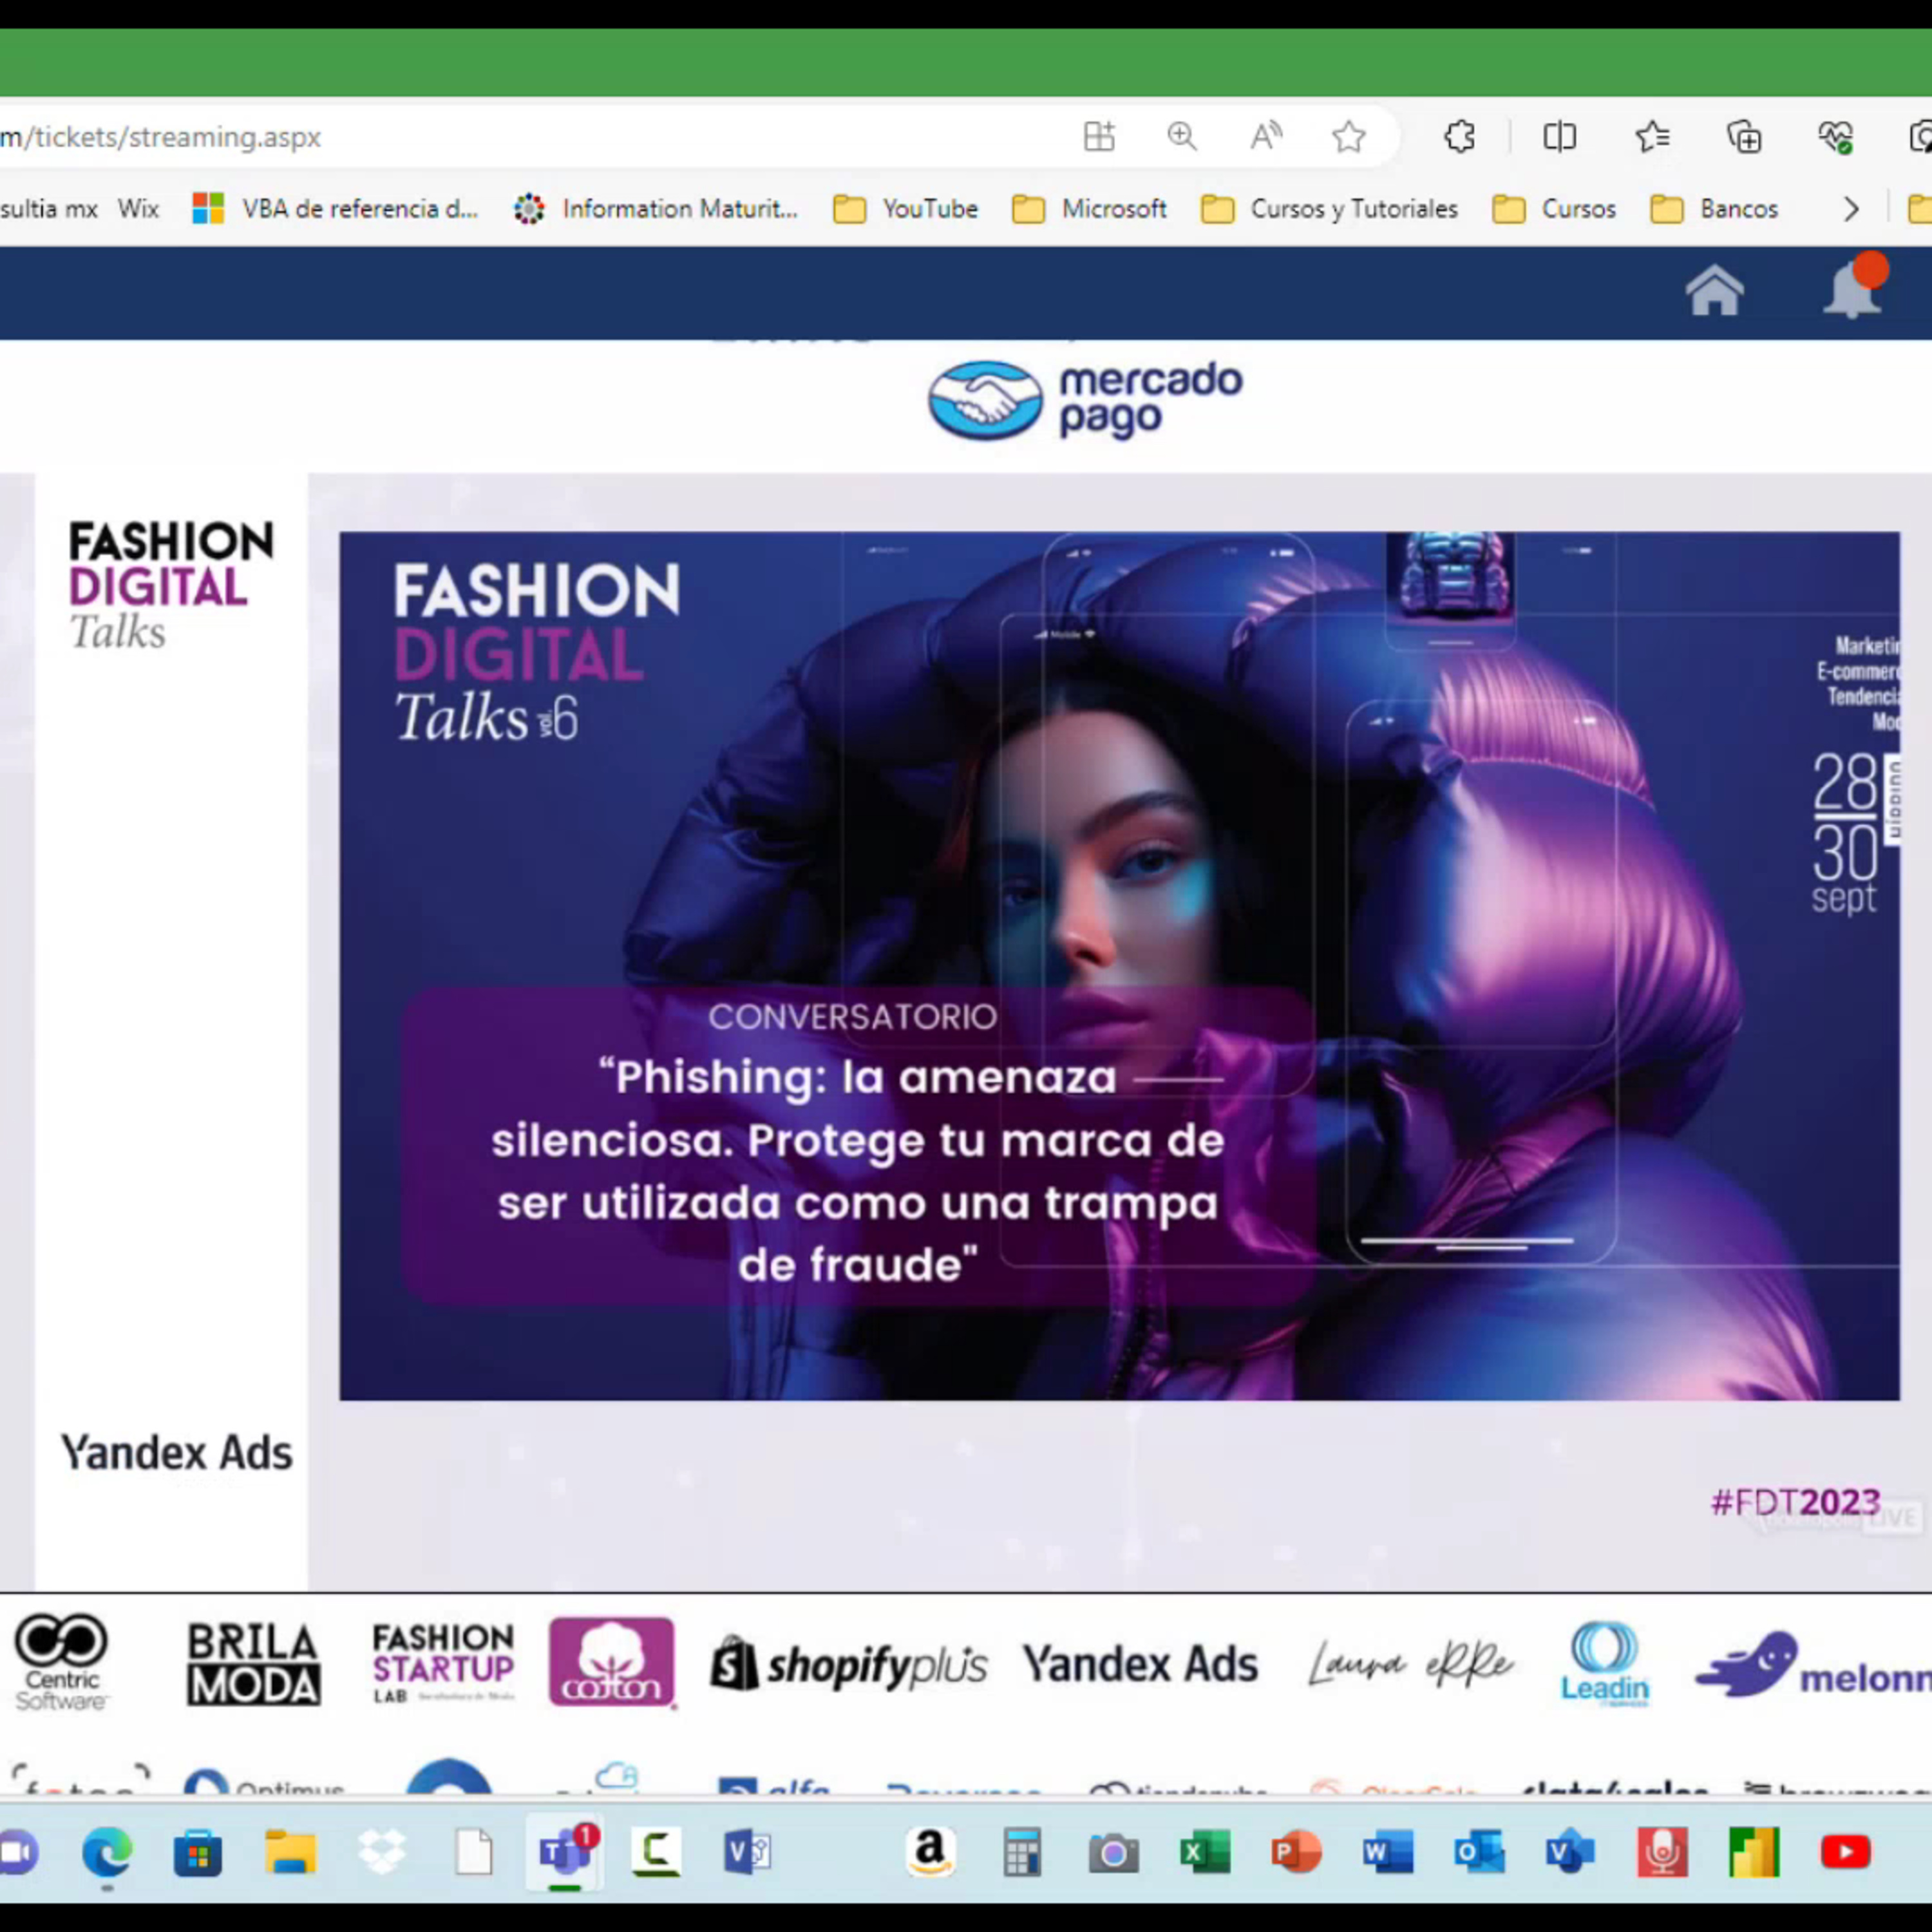Open the Wix bookmark
1932x1932 pixels.
point(138,209)
